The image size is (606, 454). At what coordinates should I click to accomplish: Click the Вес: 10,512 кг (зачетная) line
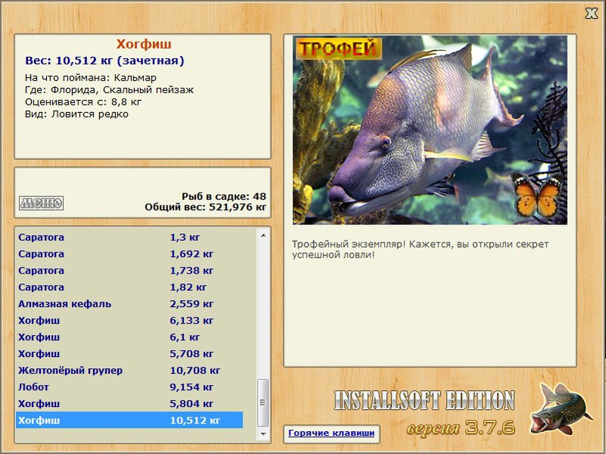pyautogui.click(x=105, y=61)
